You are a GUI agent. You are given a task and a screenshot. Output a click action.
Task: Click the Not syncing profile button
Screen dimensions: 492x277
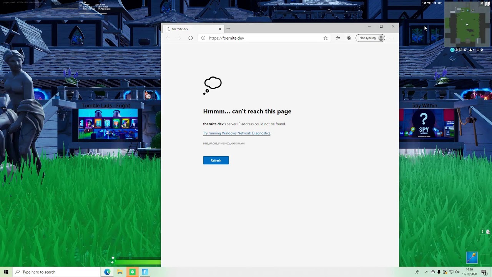(x=370, y=38)
